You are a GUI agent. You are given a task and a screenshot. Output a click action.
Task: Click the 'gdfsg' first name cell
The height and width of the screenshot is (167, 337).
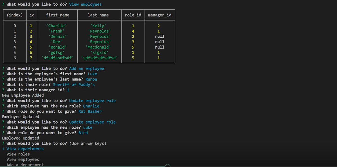(57, 52)
